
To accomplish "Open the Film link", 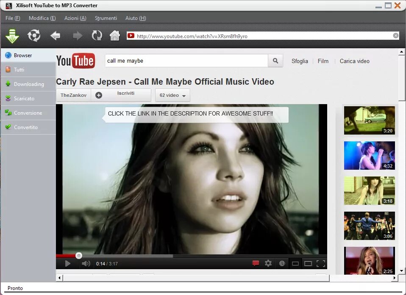I will pos(323,61).
